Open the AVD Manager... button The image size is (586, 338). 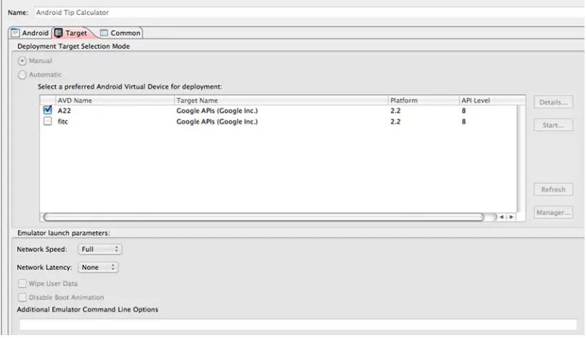point(553,213)
